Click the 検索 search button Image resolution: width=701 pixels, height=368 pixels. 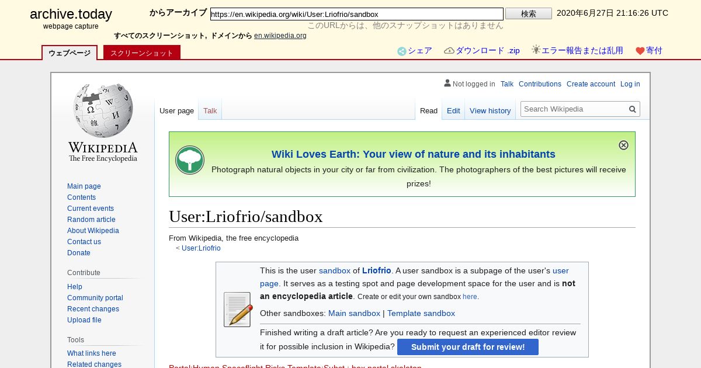click(529, 13)
